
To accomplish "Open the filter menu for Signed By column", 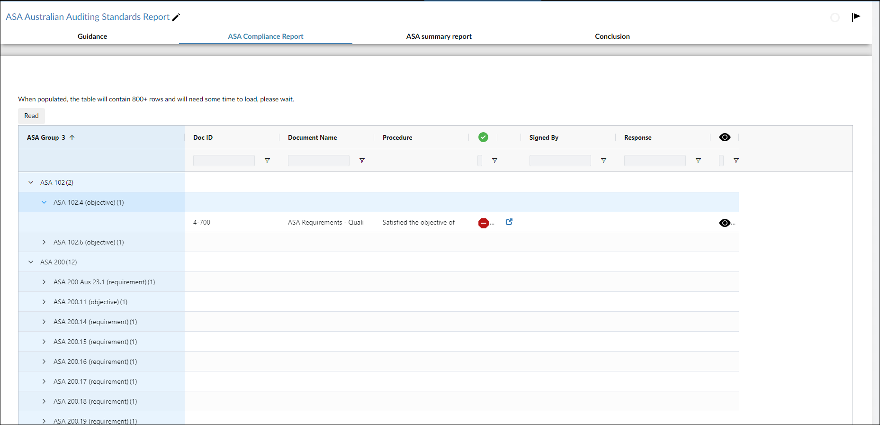I will click(x=603, y=161).
